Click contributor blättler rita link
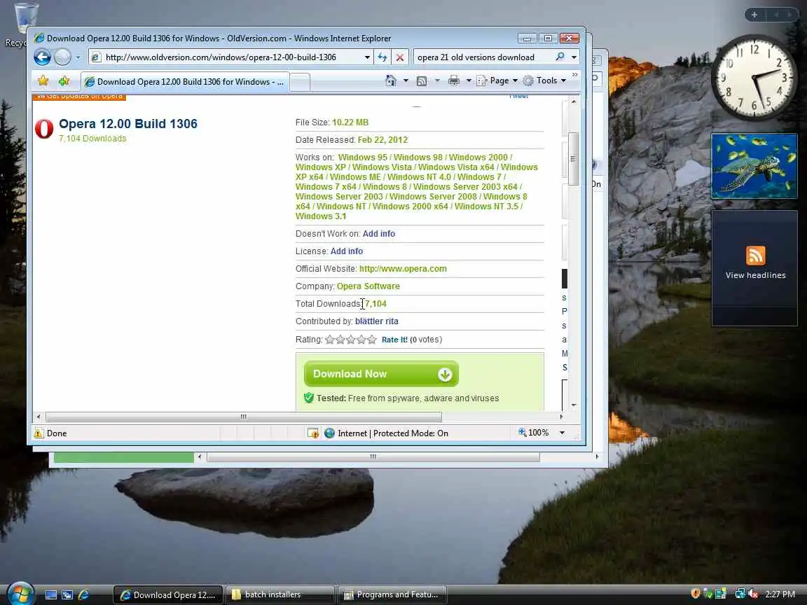The width and height of the screenshot is (807, 605). [377, 321]
